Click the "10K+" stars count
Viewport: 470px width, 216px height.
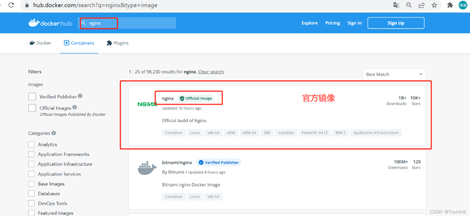[416, 98]
